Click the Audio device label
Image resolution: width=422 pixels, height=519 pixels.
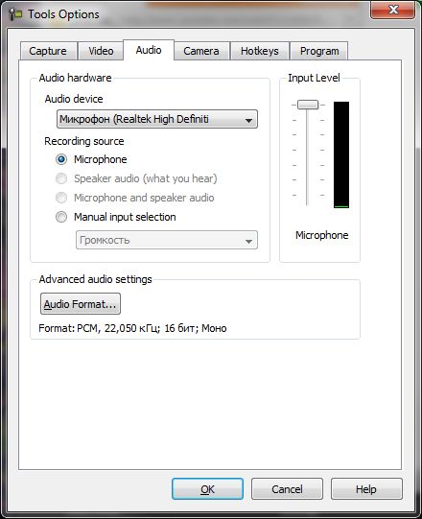[x=74, y=99]
